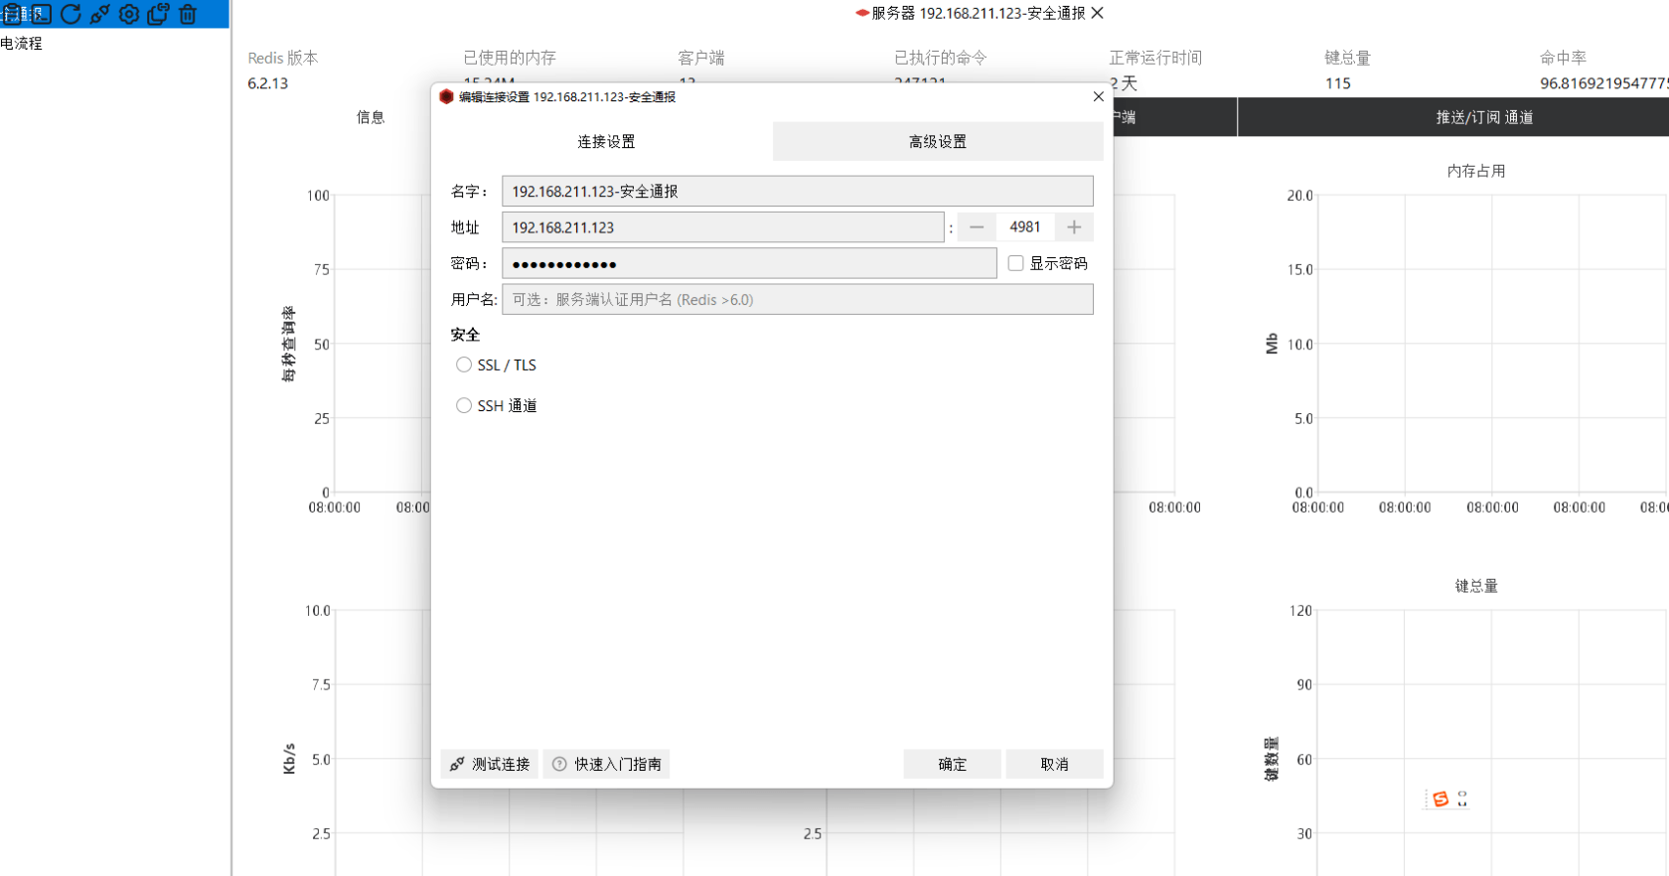Screen dimensions: 1669x876
Task: Click the 用户名 username field
Action: point(797,300)
